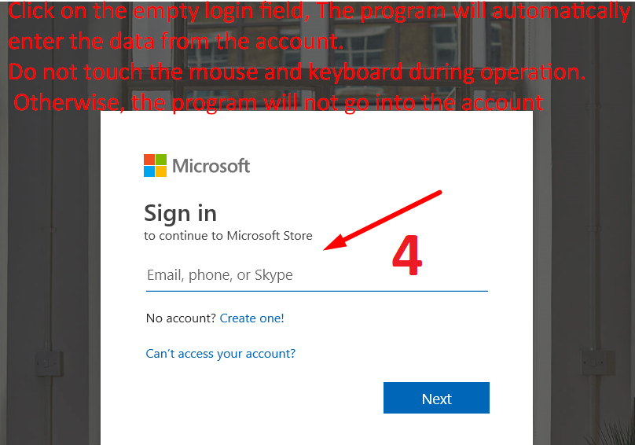Open the Create one! link

(252, 318)
